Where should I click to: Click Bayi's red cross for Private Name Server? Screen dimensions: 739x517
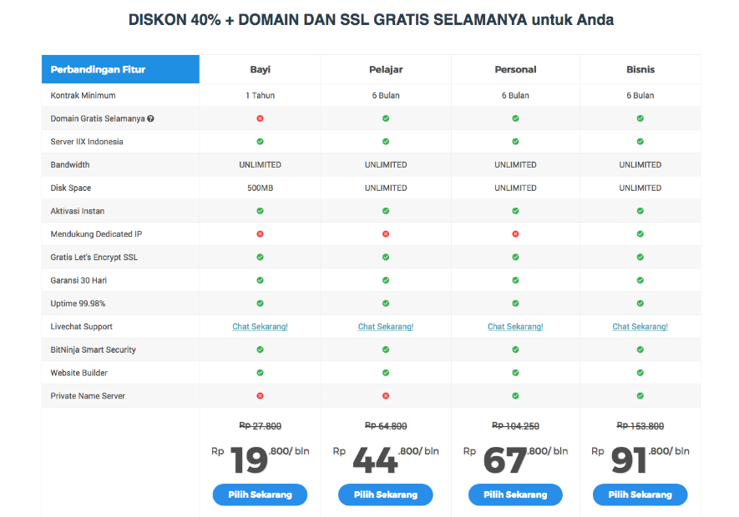pyautogui.click(x=261, y=396)
